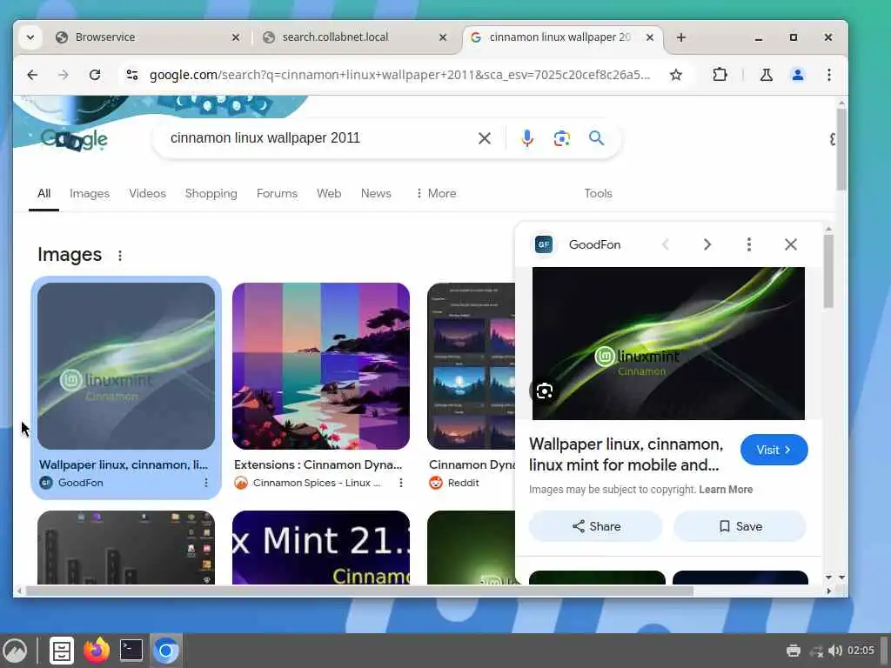Image resolution: width=891 pixels, height=668 pixels.
Task: Open the GoodFon site icon in the preview header
Action: 544,244
